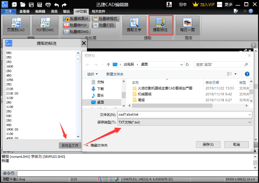Screen dimensions: 259x183
Task: Collapse the ribbon with the small up arrow
Action: [x=245, y=11]
